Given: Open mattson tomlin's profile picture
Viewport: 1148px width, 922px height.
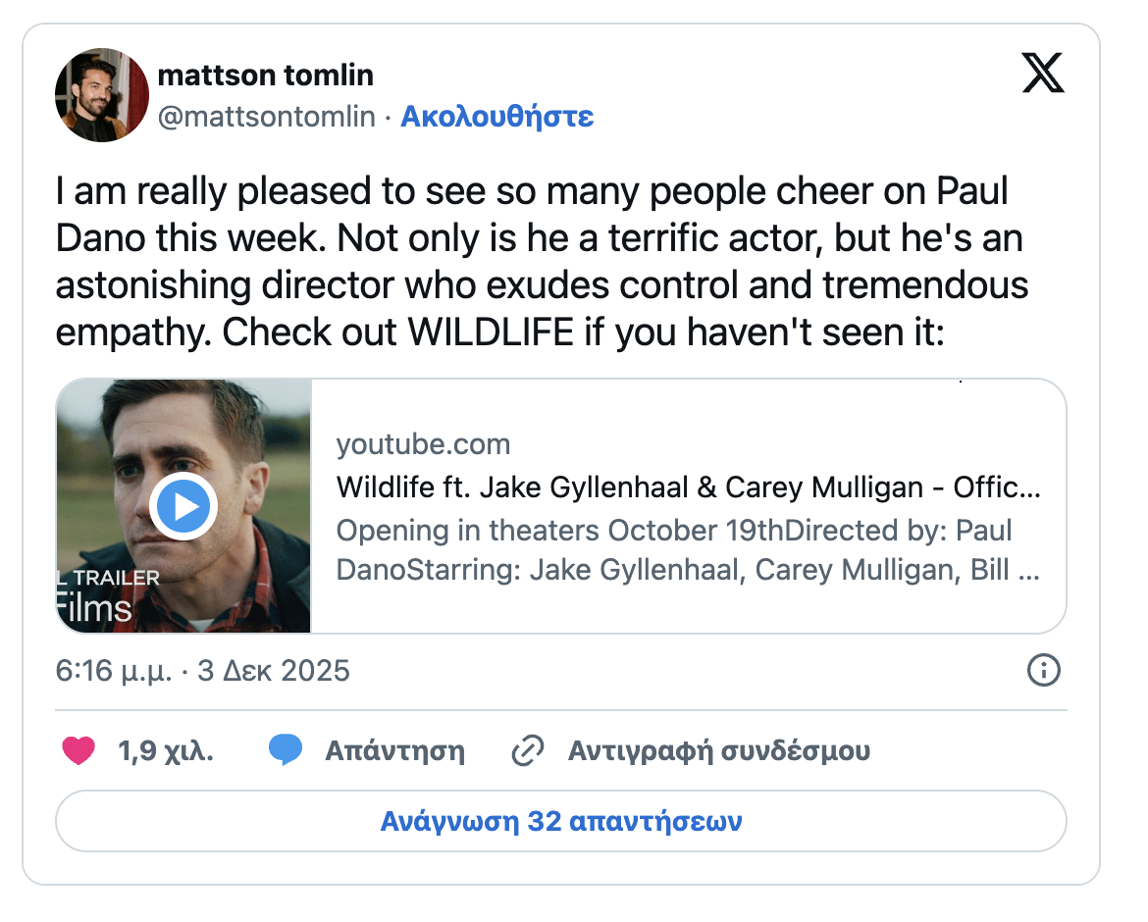Looking at the screenshot, I should (102, 94).
